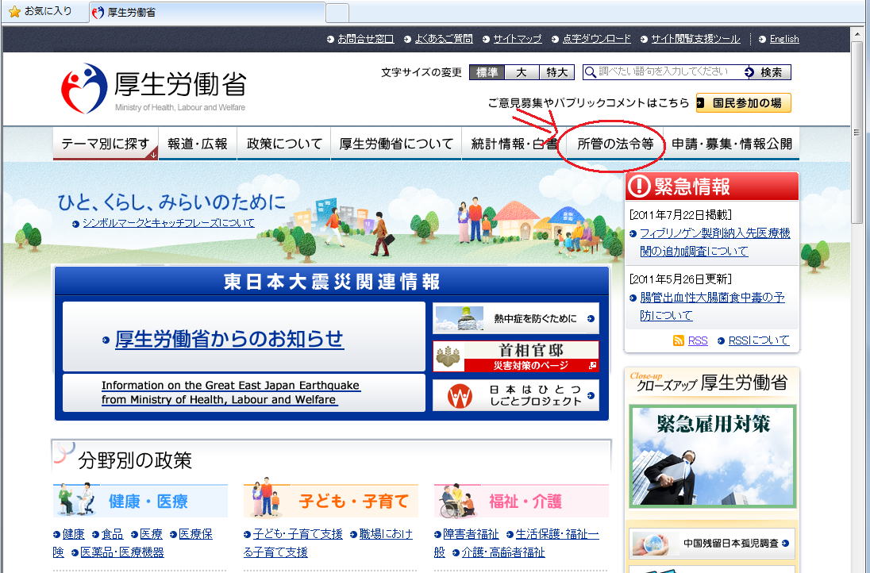Click the 緊急雇用対策 thumbnail image
The height and width of the screenshot is (573, 870).
(712, 456)
